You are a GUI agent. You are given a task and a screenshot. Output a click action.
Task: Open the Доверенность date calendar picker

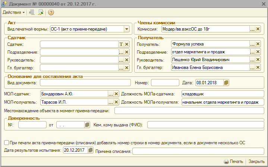tap(87, 125)
